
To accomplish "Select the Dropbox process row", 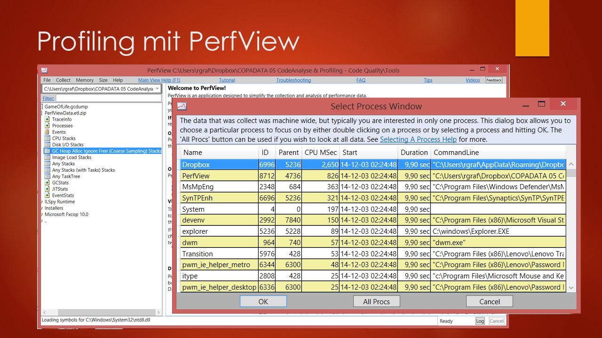I will [x=373, y=164].
